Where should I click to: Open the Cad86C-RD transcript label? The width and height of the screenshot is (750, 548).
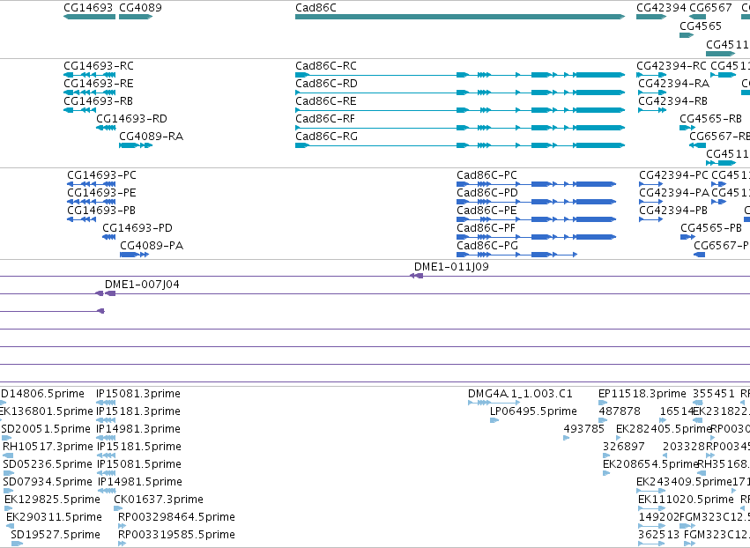tap(326, 83)
